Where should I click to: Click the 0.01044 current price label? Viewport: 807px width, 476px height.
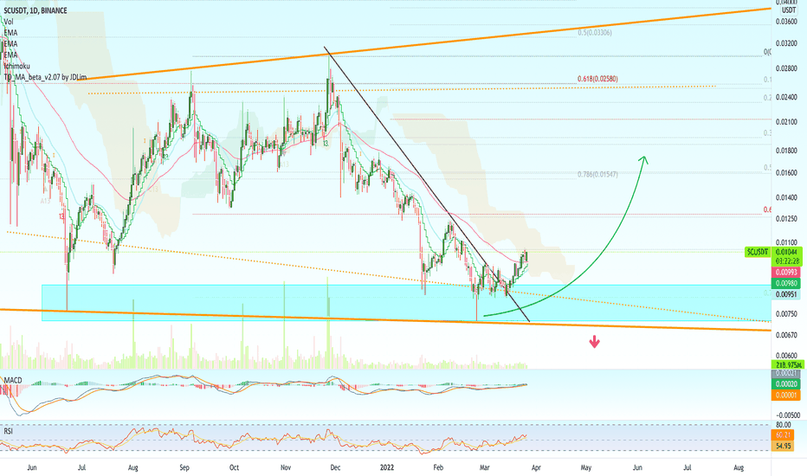pyautogui.click(x=787, y=252)
